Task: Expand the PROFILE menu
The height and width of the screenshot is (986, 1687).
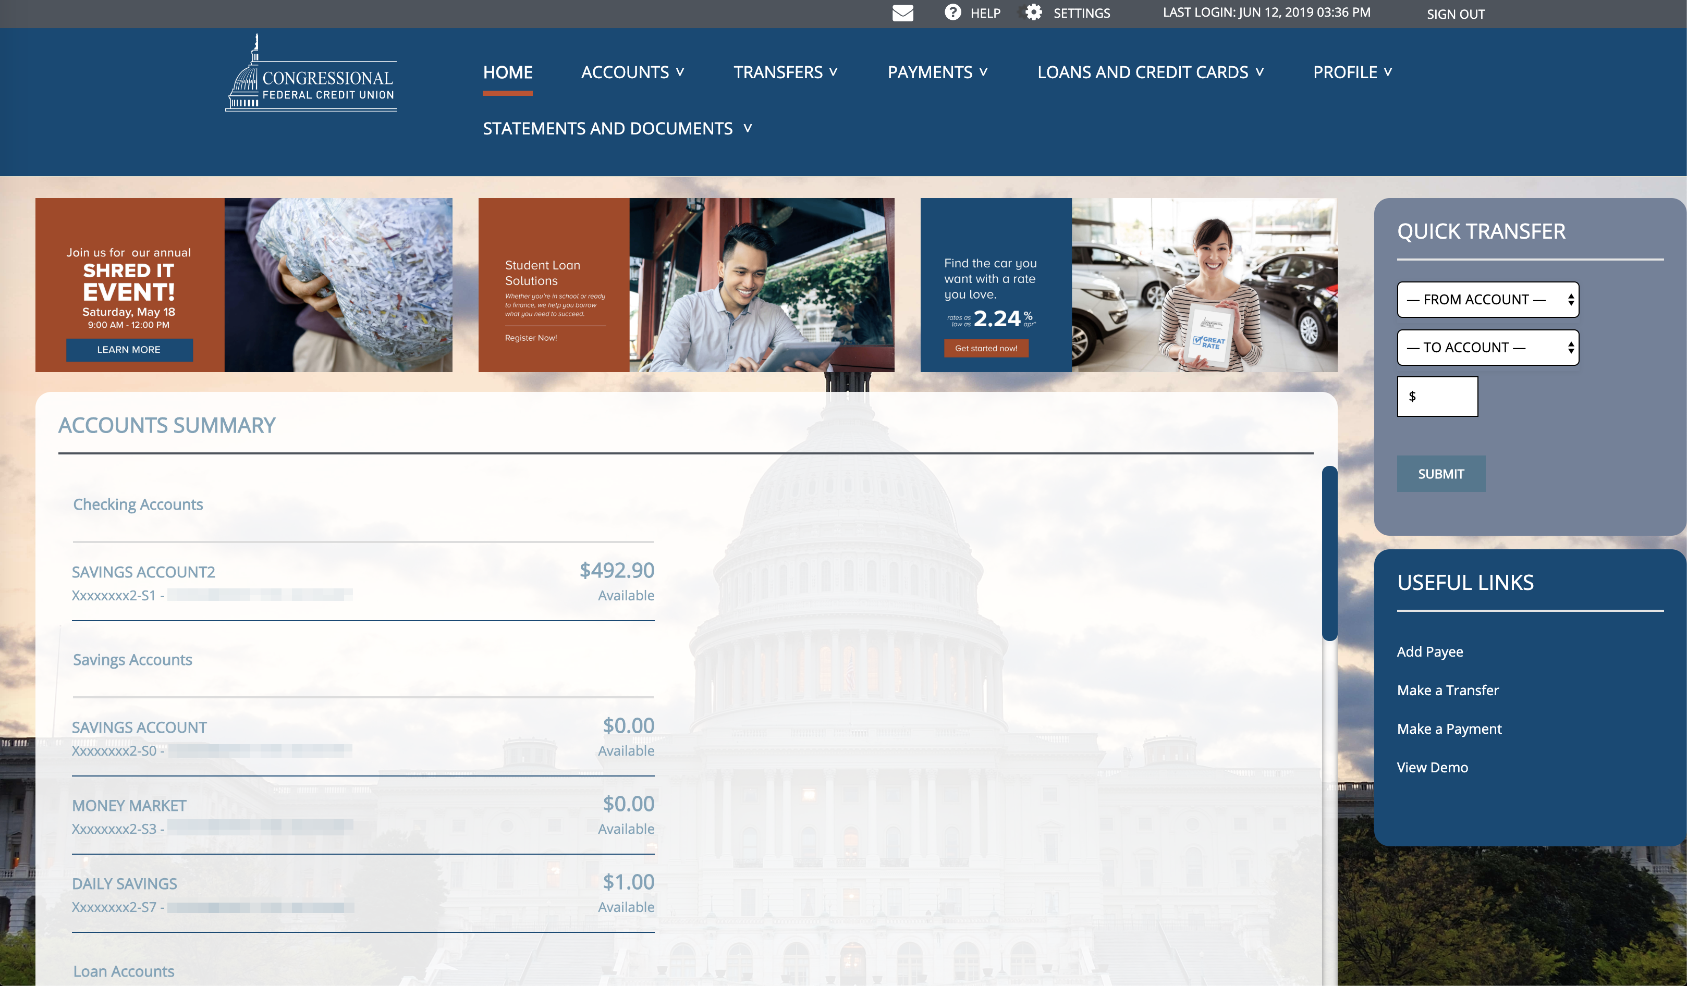Action: point(1352,72)
